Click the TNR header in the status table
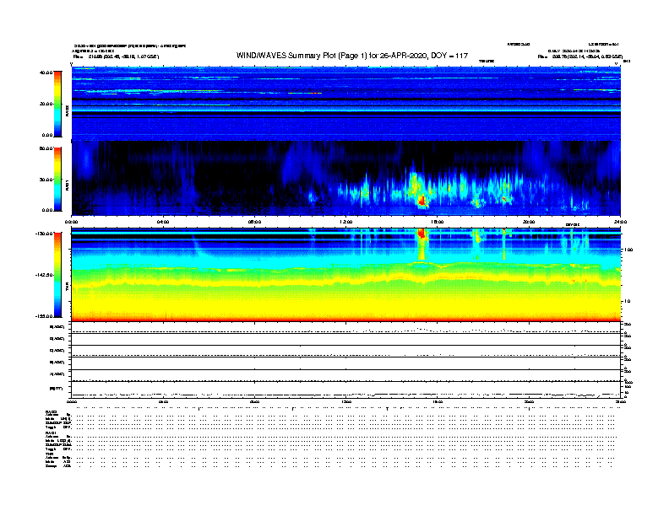Image resolution: width=669 pixels, height=516 pixels. click(x=49, y=454)
